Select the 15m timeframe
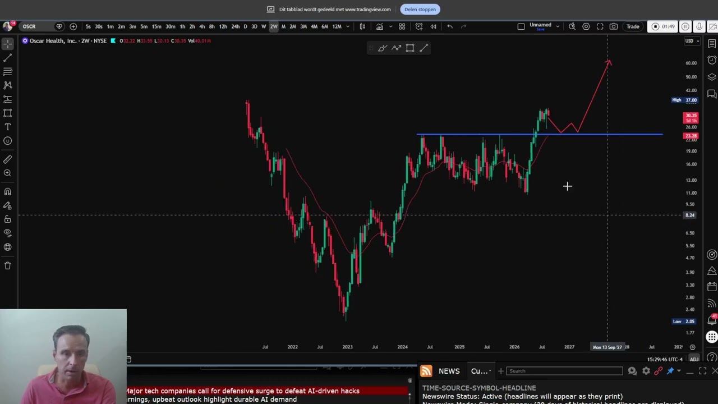Screen dimensions: 718x404 (x=157, y=26)
